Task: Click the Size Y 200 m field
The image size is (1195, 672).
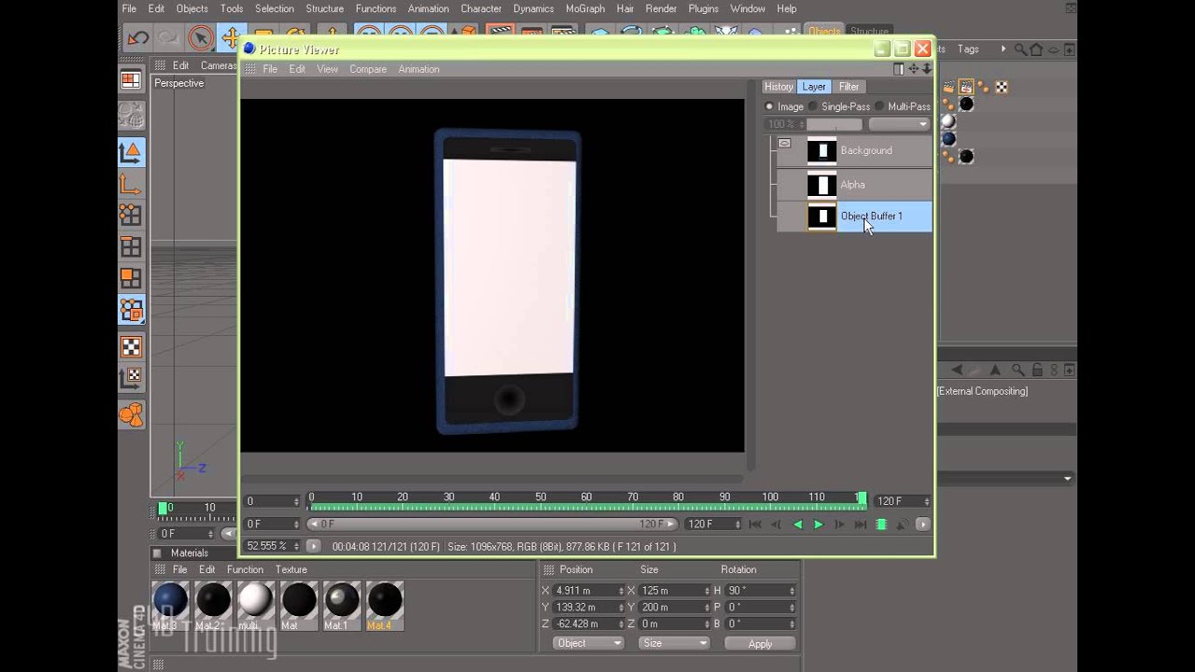Action: coord(674,608)
